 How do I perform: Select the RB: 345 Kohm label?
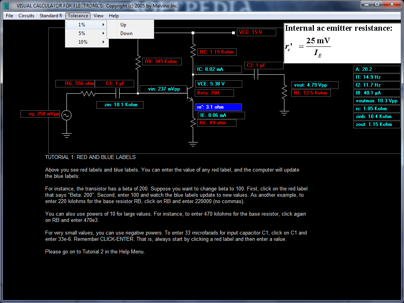click(162, 61)
